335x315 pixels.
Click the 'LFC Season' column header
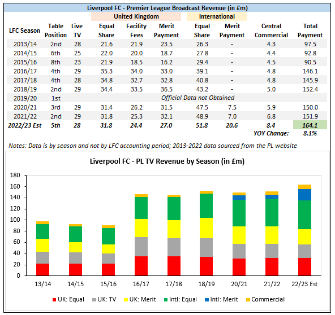pyautogui.click(x=24, y=30)
